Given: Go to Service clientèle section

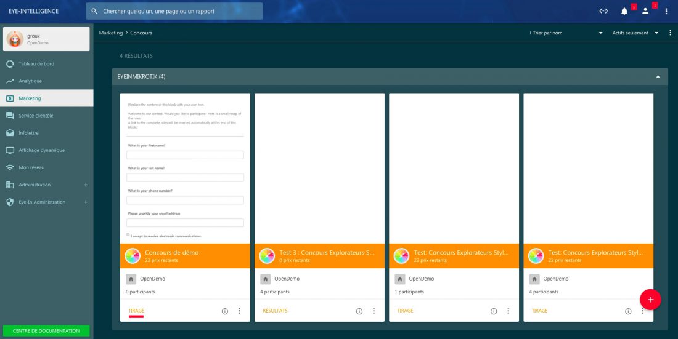Looking at the screenshot, I should tap(36, 116).
